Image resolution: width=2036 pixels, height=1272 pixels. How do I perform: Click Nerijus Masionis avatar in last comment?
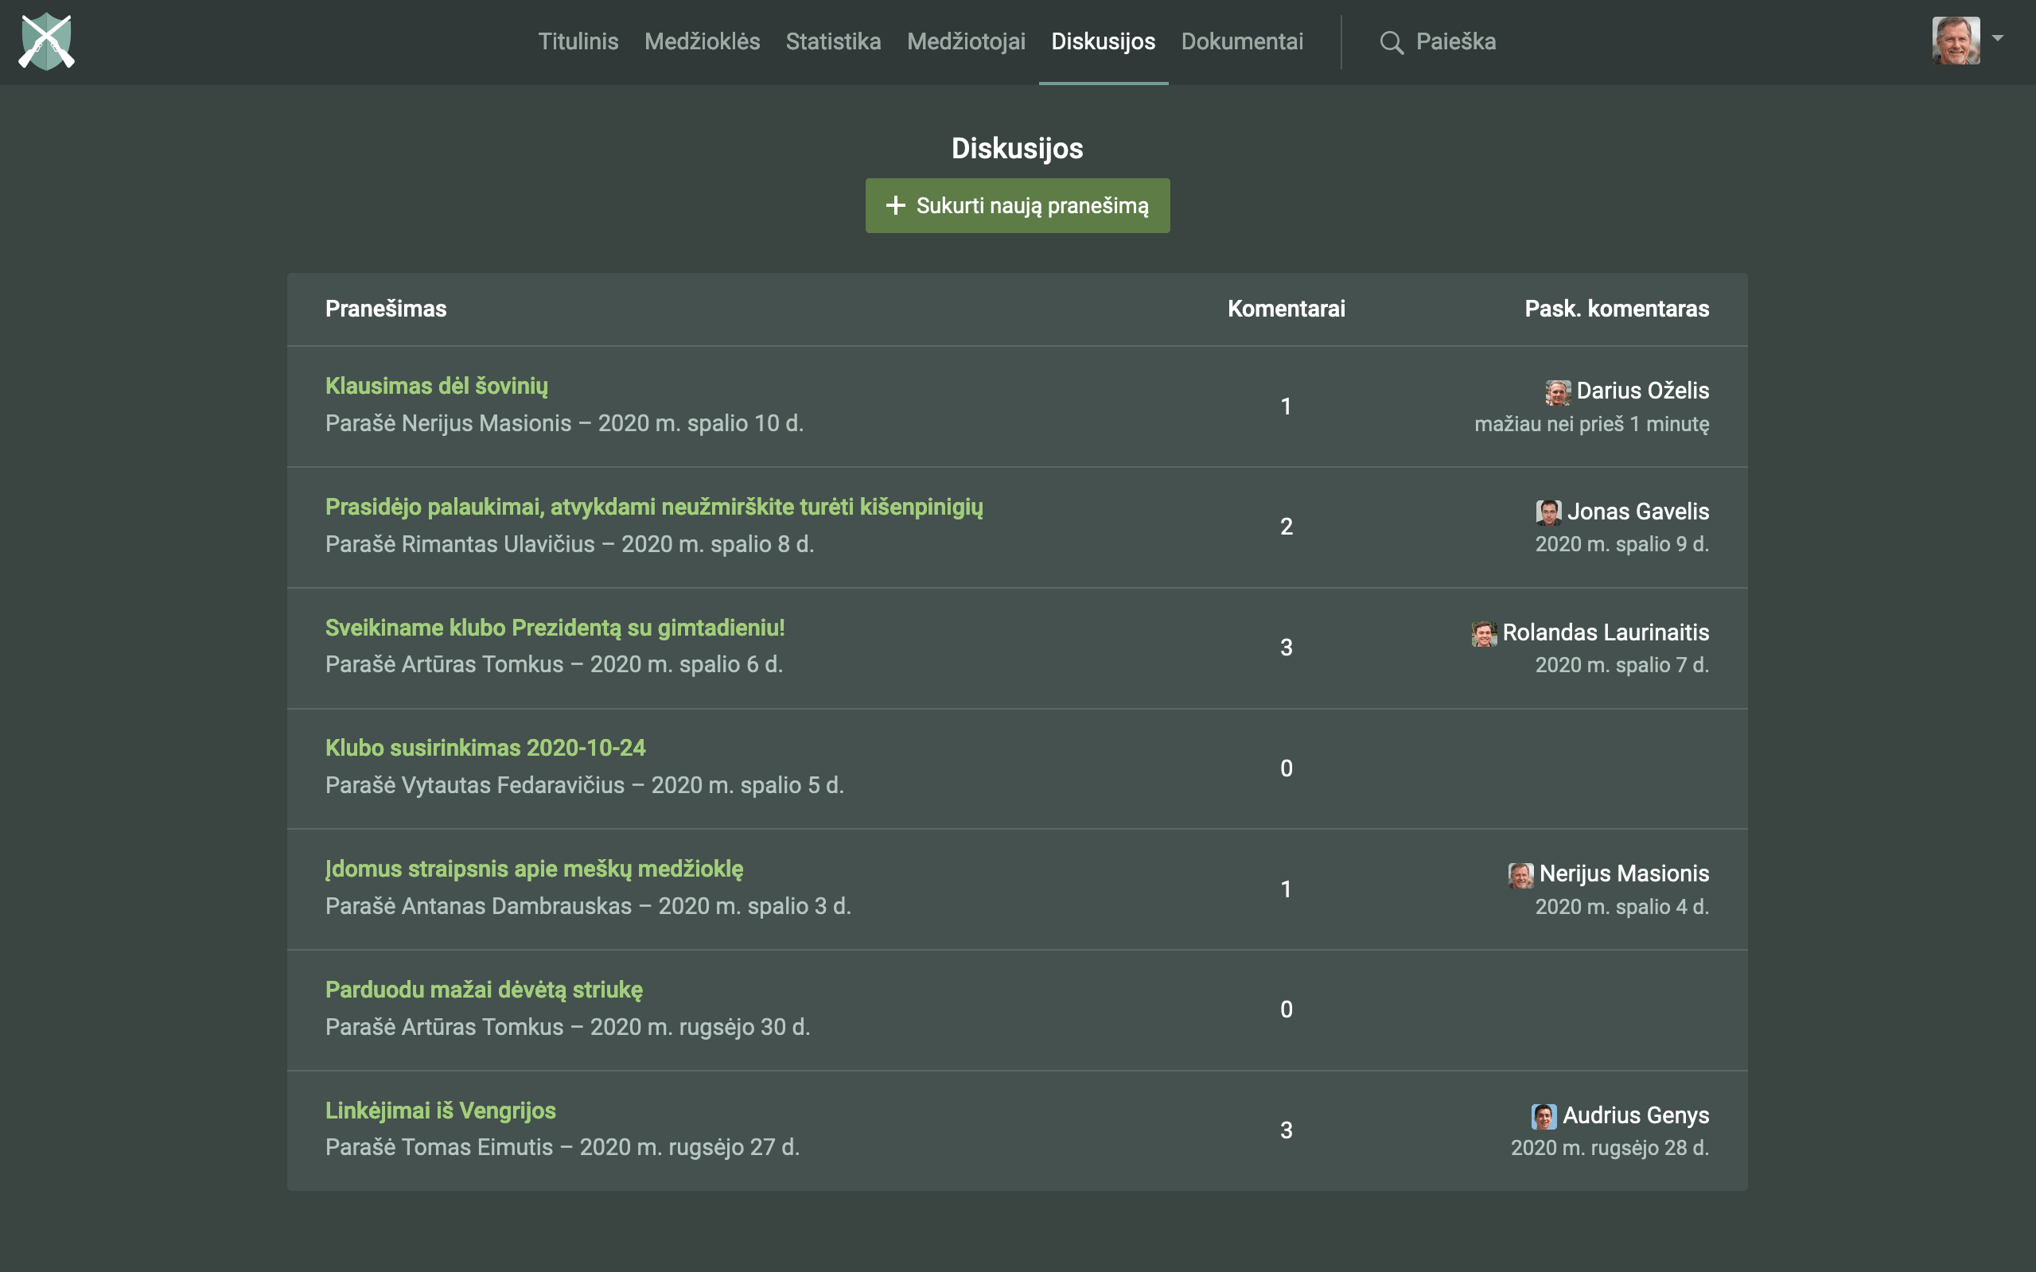click(x=1520, y=875)
